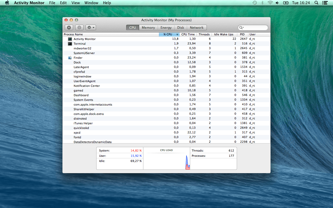Screen dimensions: 333x208
Task: Open the gear action menu dropdown
Action: tap(91, 28)
